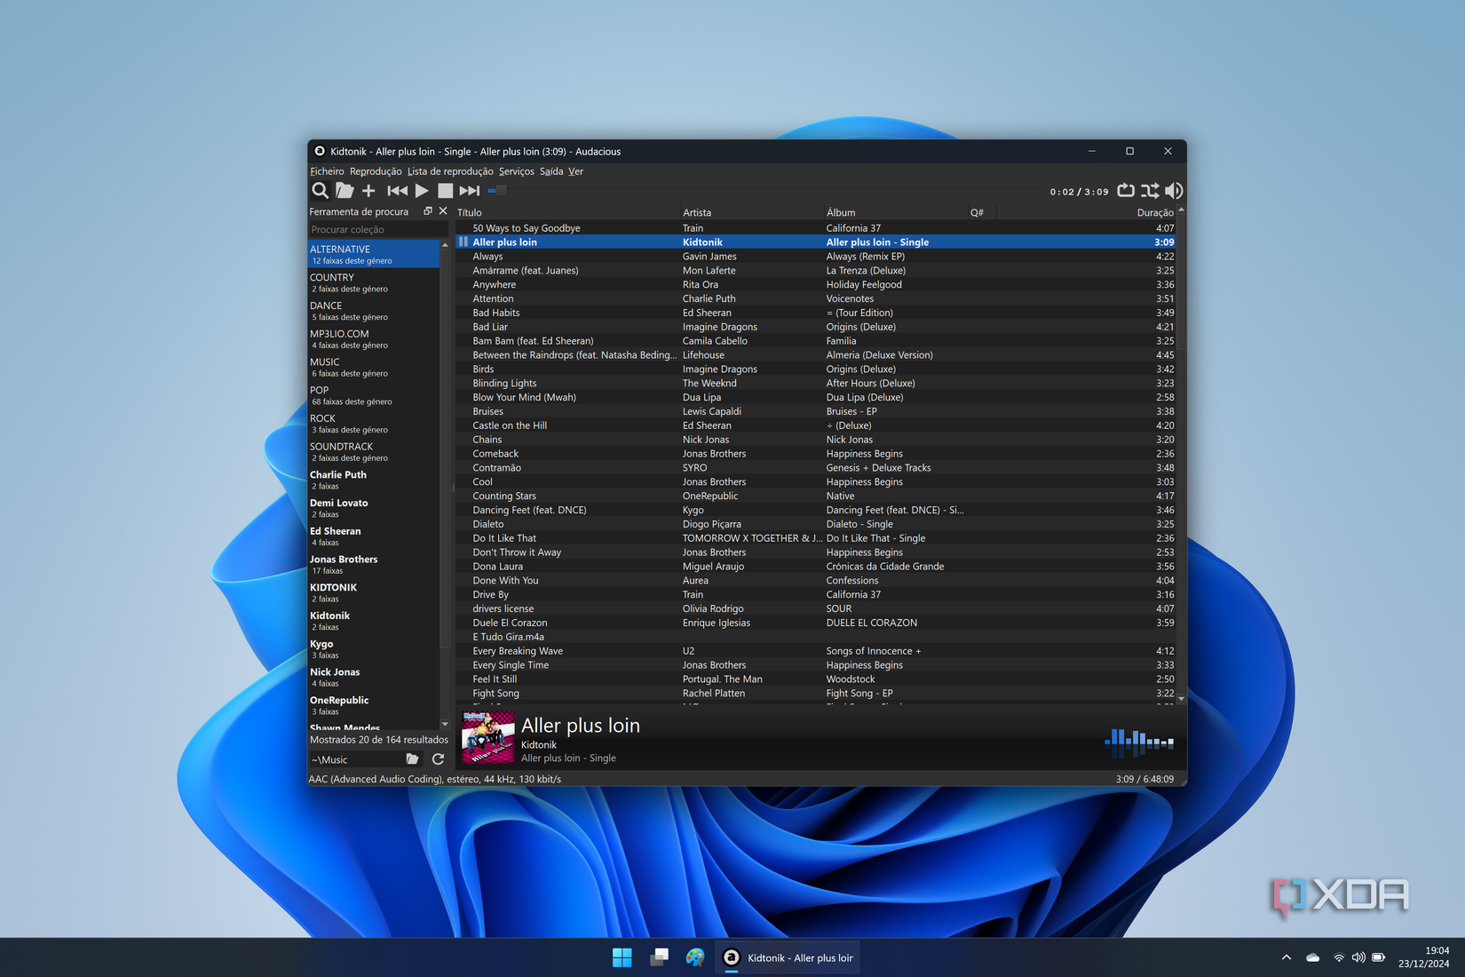This screenshot has height=977, width=1465.
Task: Show hidden system tray icons chevron
Action: pyautogui.click(x=1286, y=957)
